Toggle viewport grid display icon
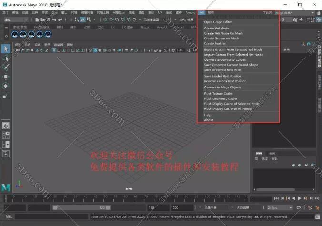This screenshot has width=322, height=226. (54, 50)
